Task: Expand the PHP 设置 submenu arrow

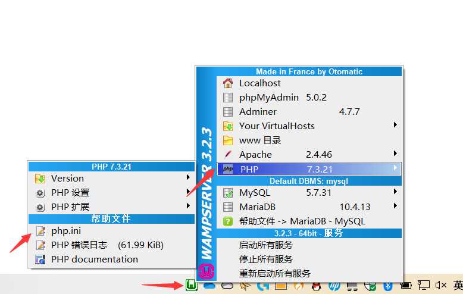Action: tap(188, 191)
